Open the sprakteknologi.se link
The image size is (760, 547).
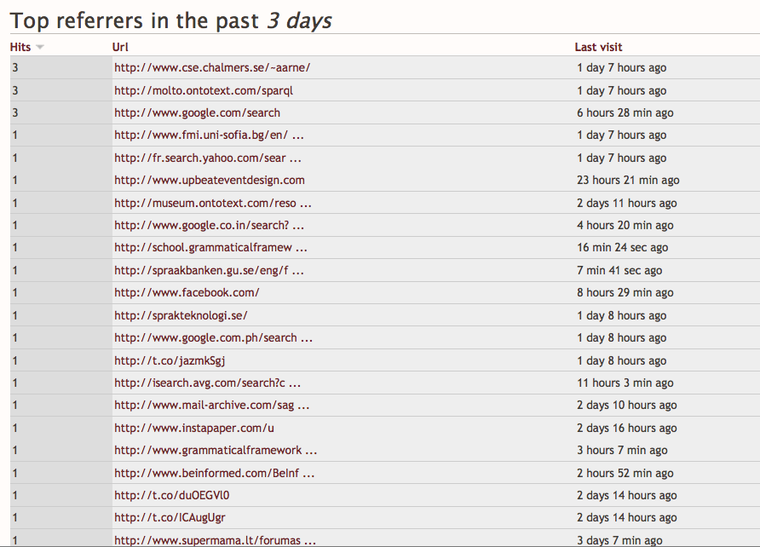click(x=181, y=315)
